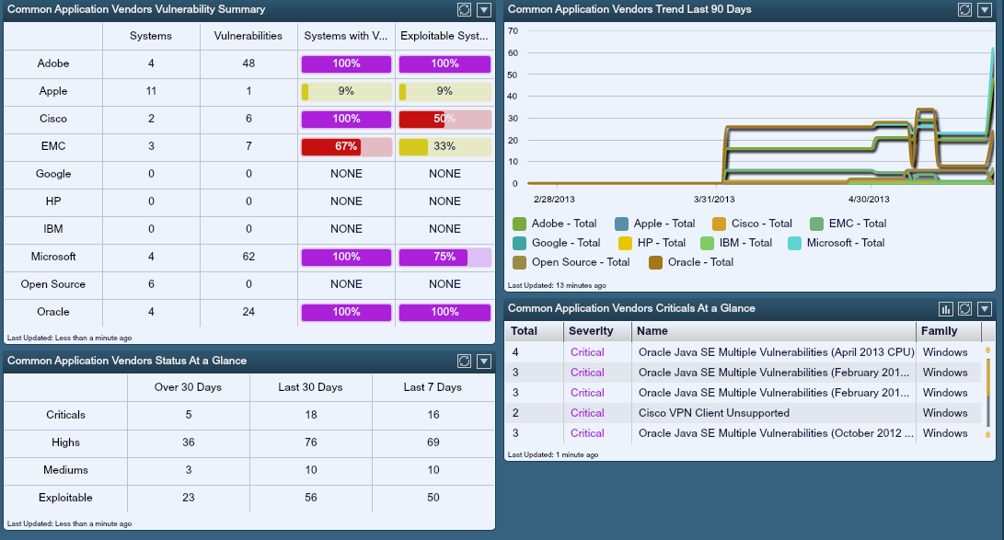Click Microsoft's 75% Exploitable Systems bar
The width and height of the screenshot is (1004, 540).
pos(445,258)
